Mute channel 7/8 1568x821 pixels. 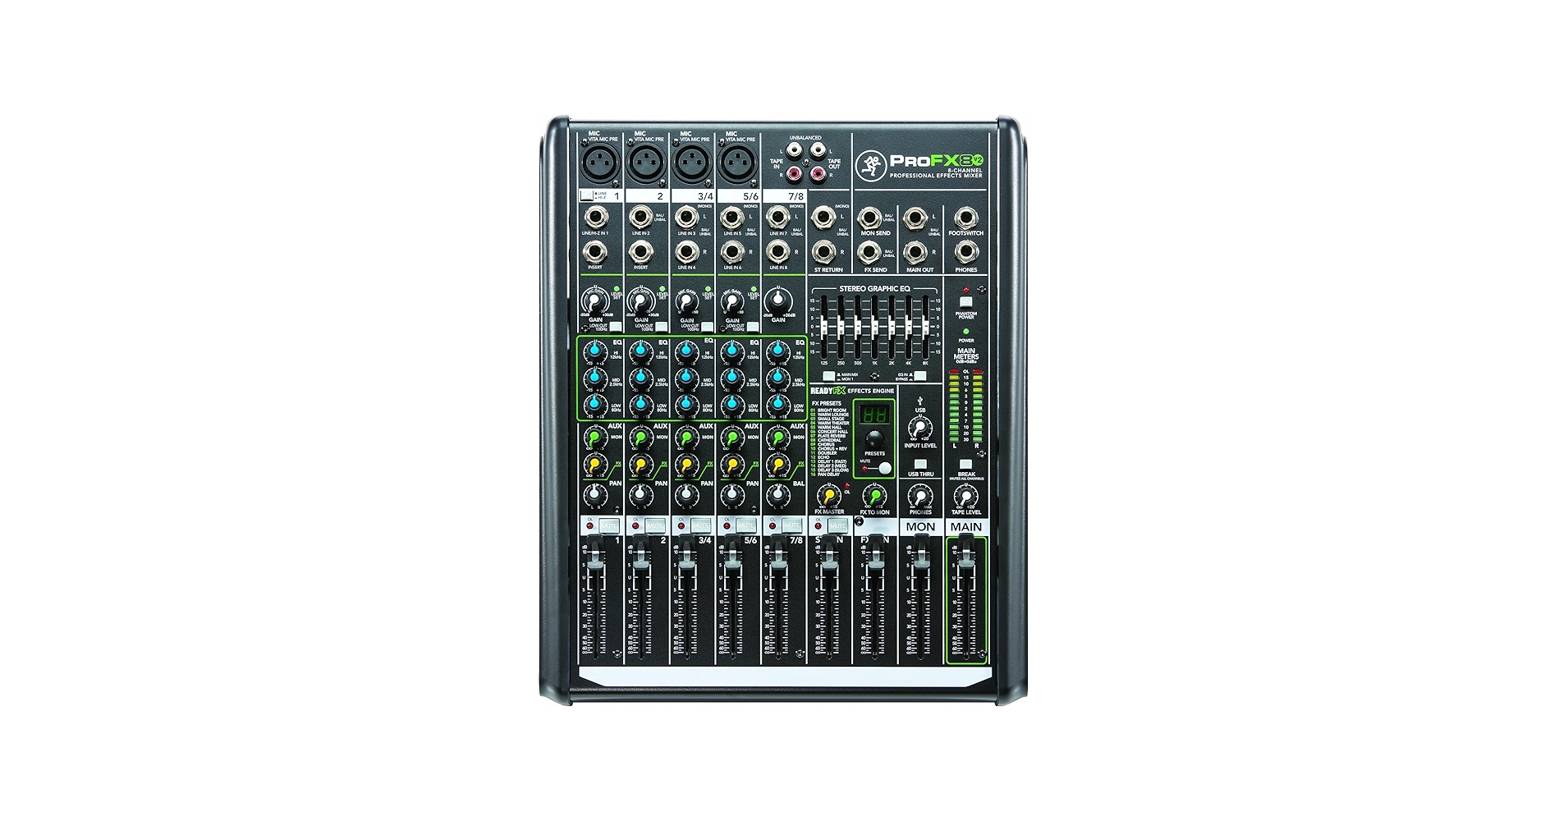pyautogui.click(x=792, y=525)
